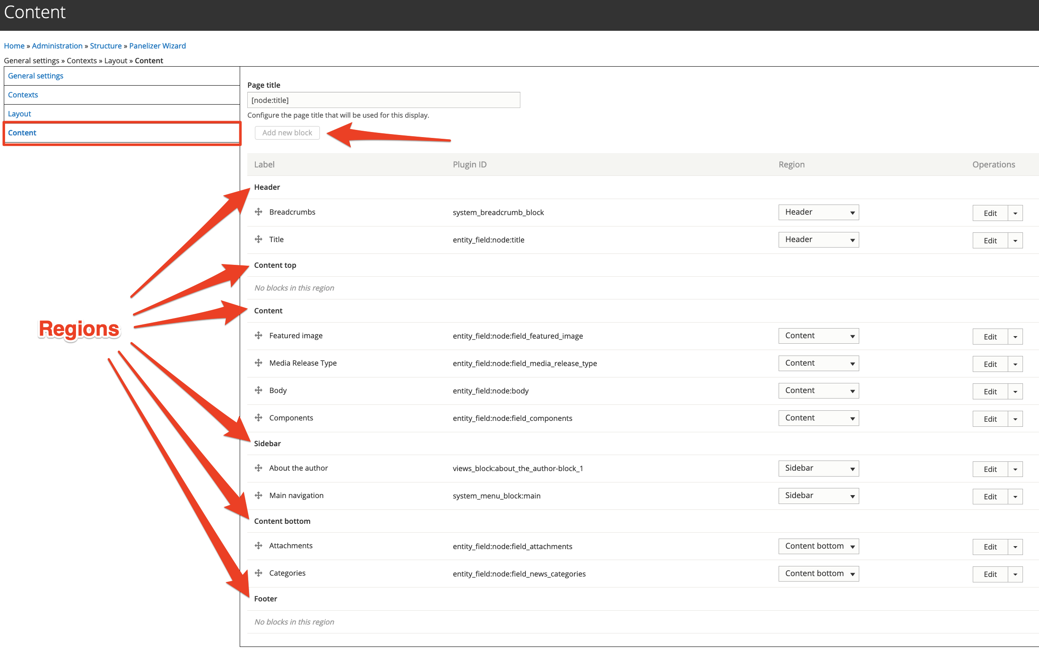The image size is (1039, 652).
Task: Select the drag handle for Featured image
Action: point(258,335)
